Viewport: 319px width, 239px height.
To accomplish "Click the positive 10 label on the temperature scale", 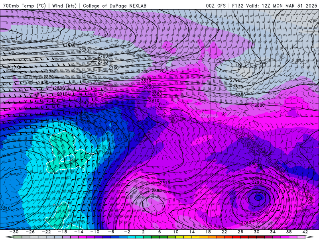I will (176, 232).
